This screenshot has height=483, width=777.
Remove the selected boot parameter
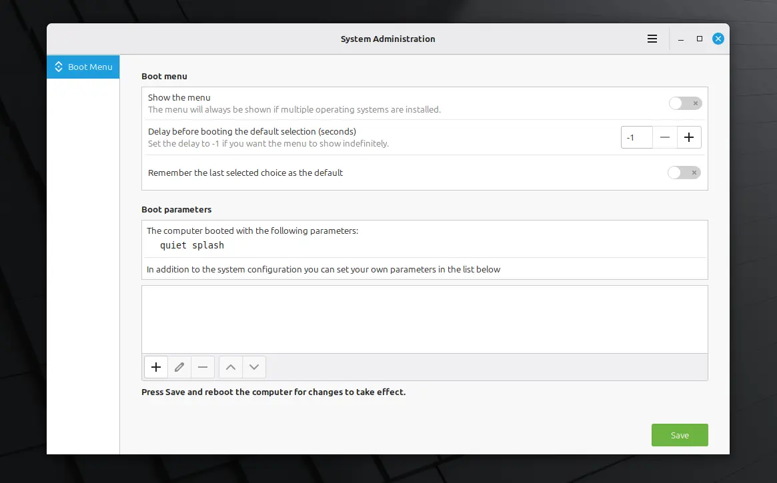pyautogui.click(x=203, y=367)
